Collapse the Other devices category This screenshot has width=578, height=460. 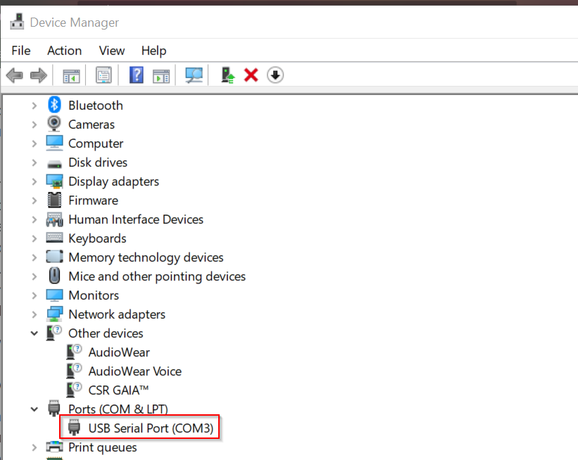[34, 333]
